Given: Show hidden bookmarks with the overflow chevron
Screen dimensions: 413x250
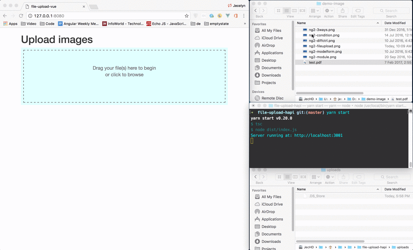Looking at the screenshot, I should click(x=245, y=24).
